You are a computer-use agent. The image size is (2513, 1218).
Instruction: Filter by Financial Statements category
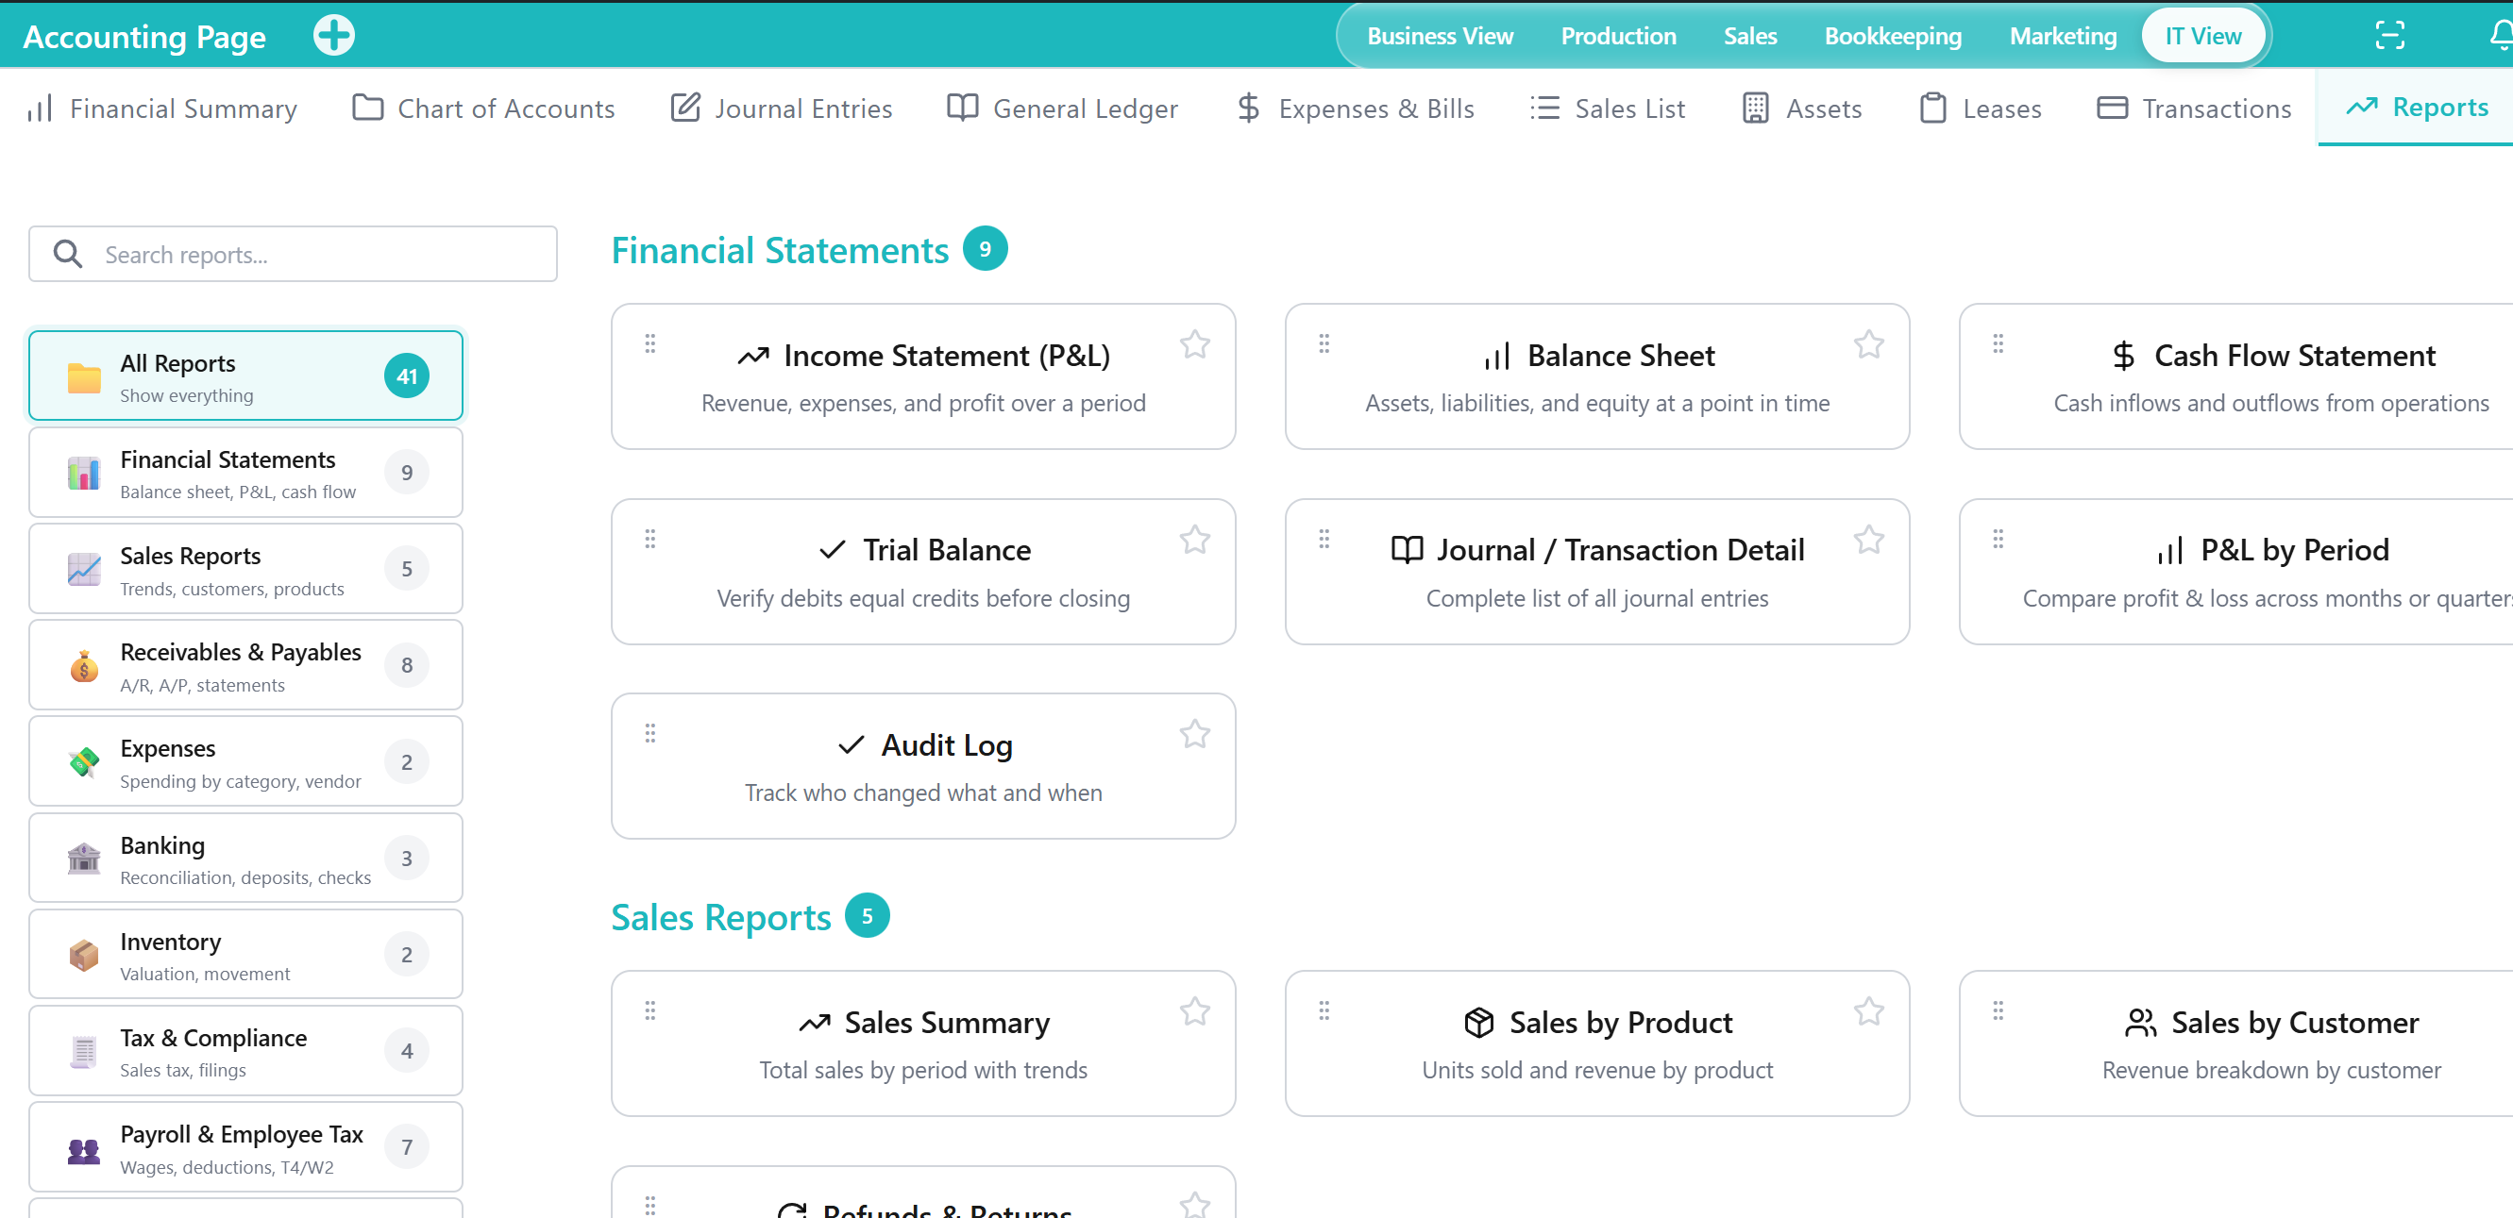pyautogui.click(x=245, y=473)
